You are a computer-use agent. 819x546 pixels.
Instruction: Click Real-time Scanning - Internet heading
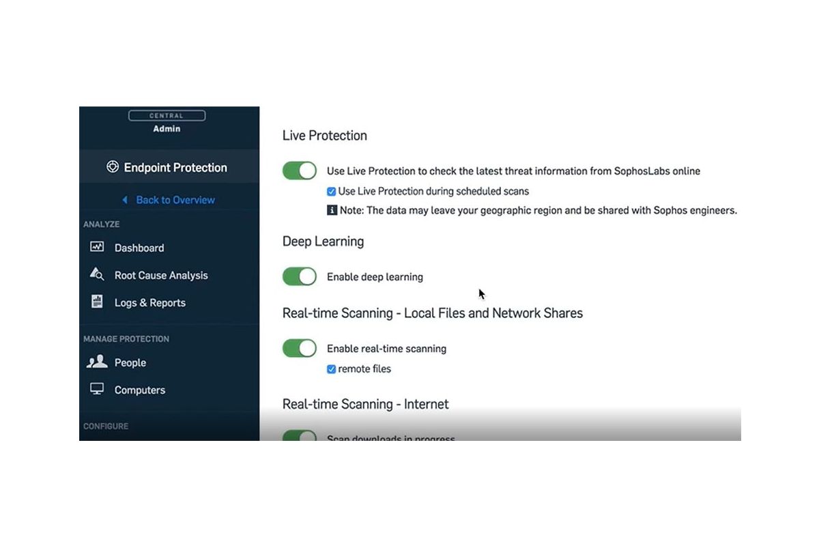click(x=366, y=404)
